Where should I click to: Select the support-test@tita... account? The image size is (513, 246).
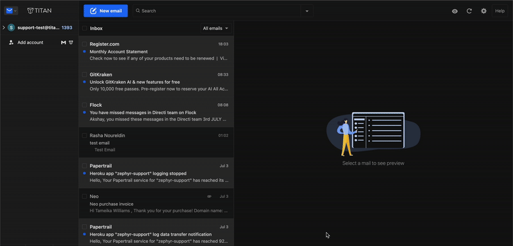click(x=38, y=28)
